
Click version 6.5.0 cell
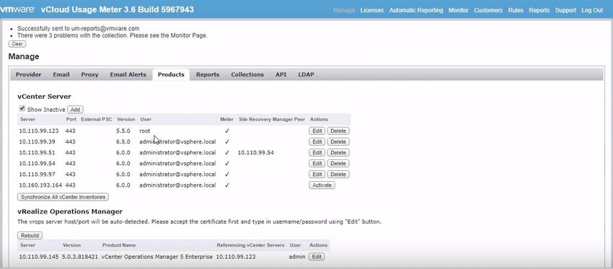(x=123, y=141)
